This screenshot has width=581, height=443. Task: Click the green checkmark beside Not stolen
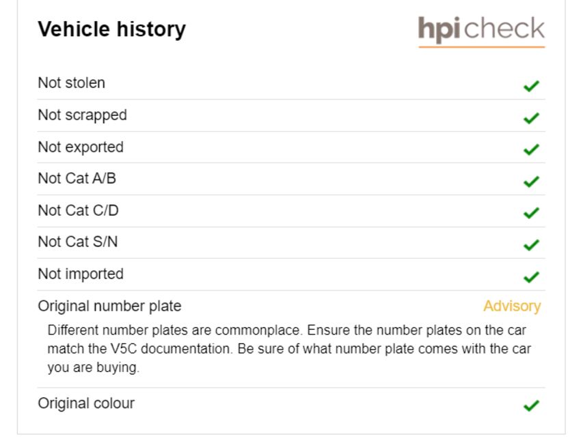coord(531,86)
